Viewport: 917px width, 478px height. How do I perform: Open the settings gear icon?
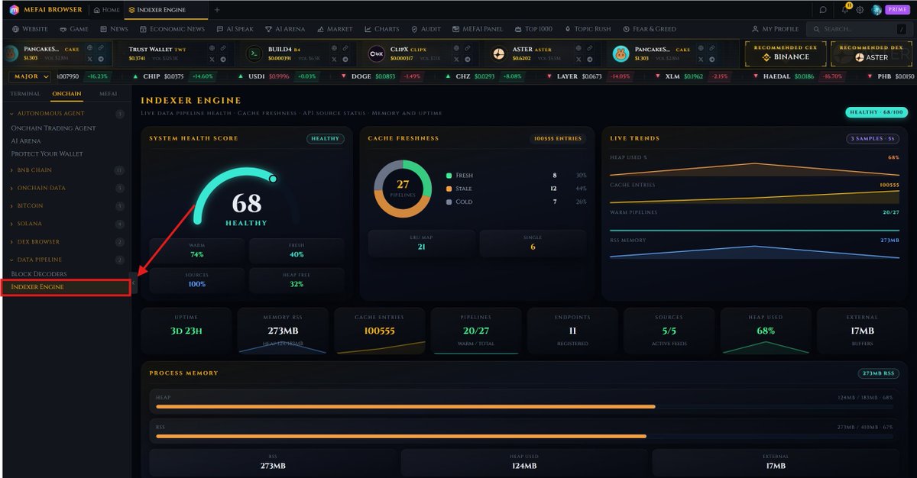click(x=860, y=10)
